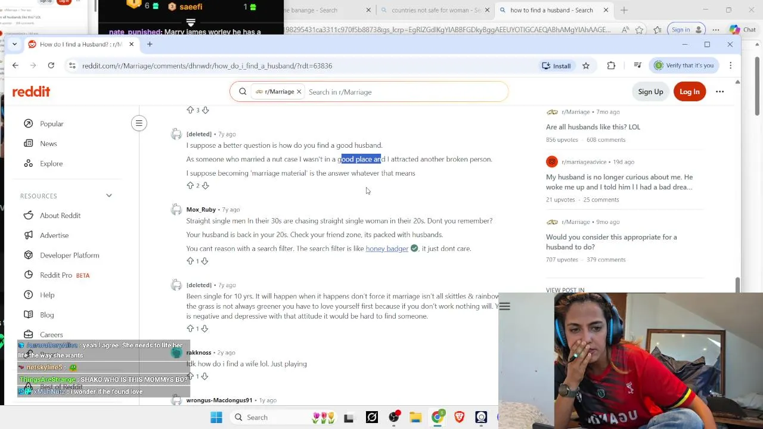763x429 pixels.
Task: Bookmark this page with star icon
Action: click(586, 66)
